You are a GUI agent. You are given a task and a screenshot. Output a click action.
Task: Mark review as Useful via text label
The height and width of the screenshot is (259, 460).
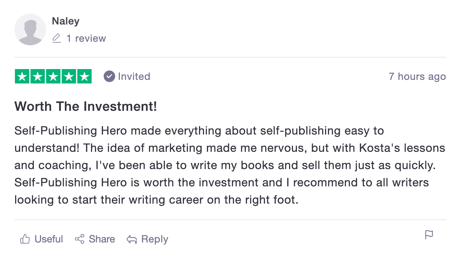pos(49,239)
